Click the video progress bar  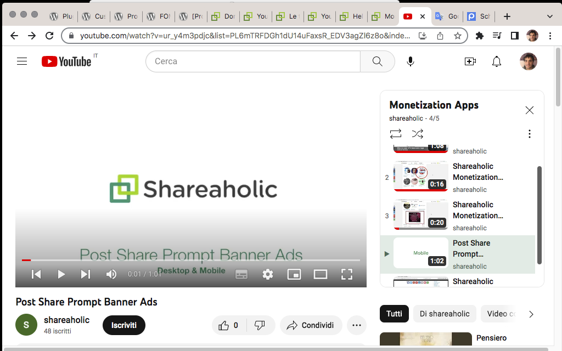tap(190, 260)
